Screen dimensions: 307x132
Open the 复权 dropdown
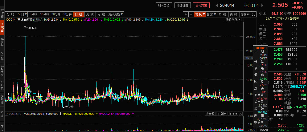click(200, 14)
